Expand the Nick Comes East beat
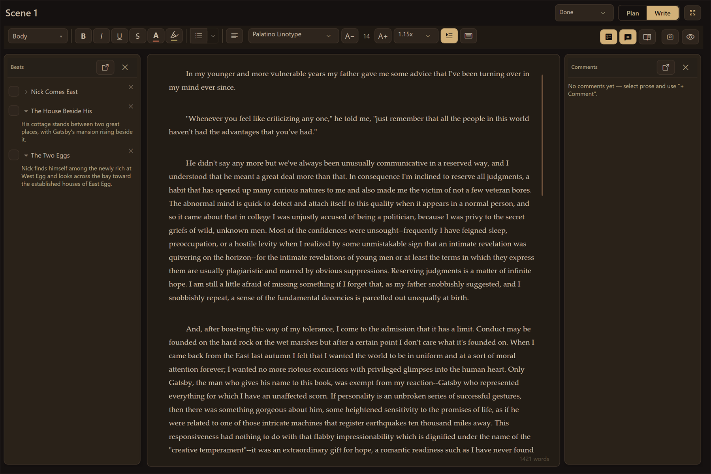Viewport: 711px width, 474px height. [x=26, y=92]
